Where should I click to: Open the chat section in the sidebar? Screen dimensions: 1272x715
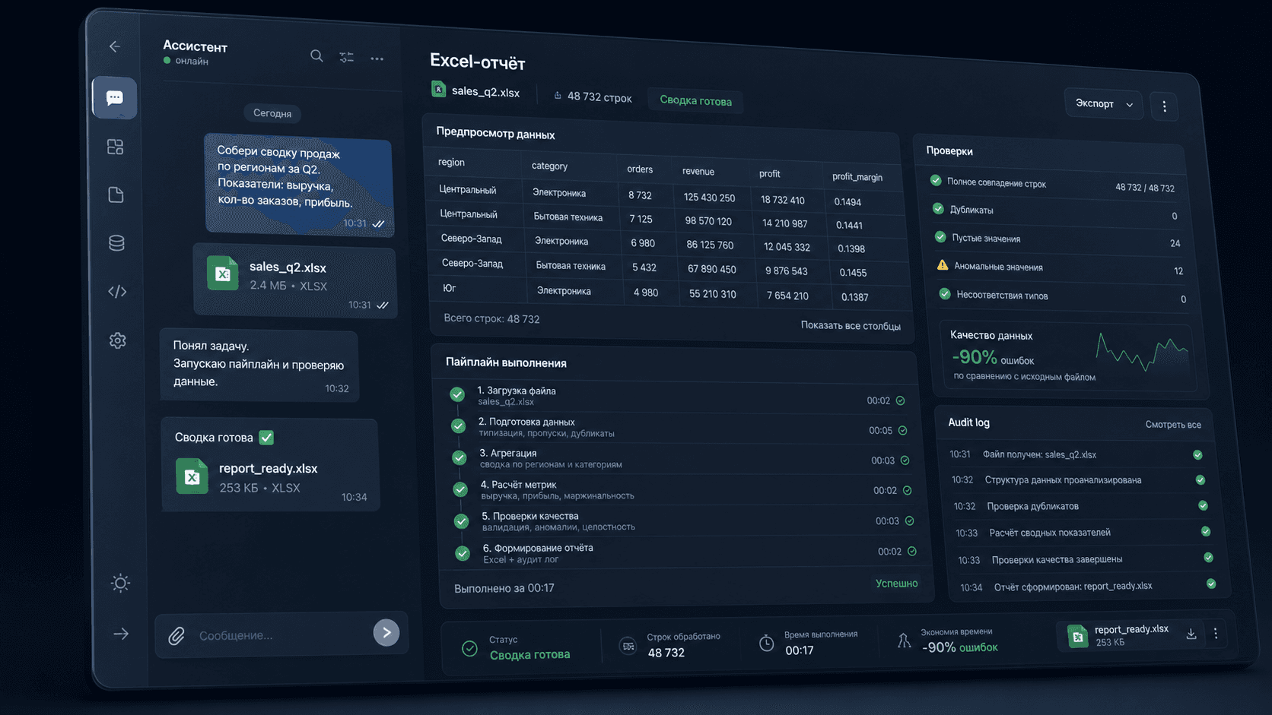[x=115, y=98]
